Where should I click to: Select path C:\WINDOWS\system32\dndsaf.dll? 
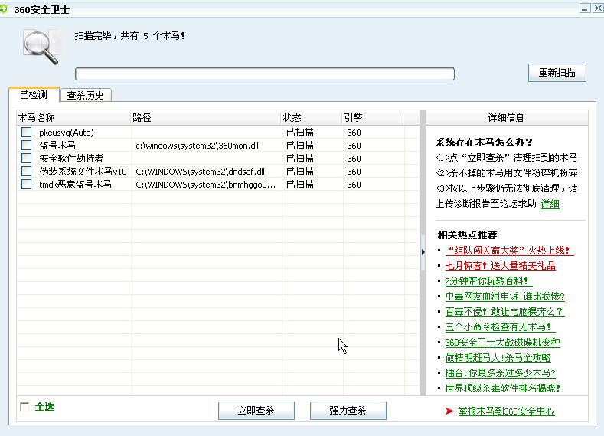point(201,172)
